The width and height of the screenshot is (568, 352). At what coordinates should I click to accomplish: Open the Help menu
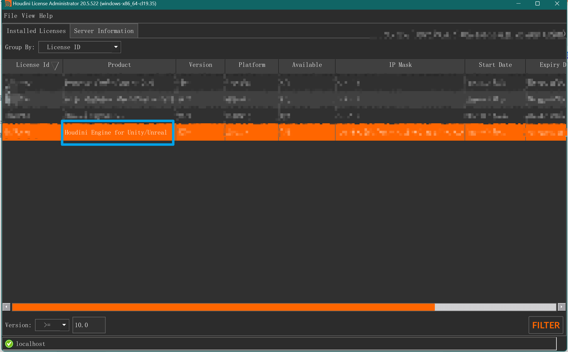tap(46, 16)
